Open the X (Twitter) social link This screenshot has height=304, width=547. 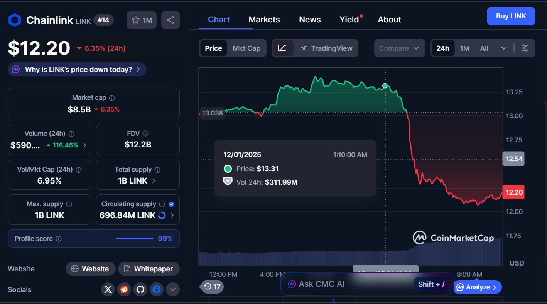coord(108,289)
